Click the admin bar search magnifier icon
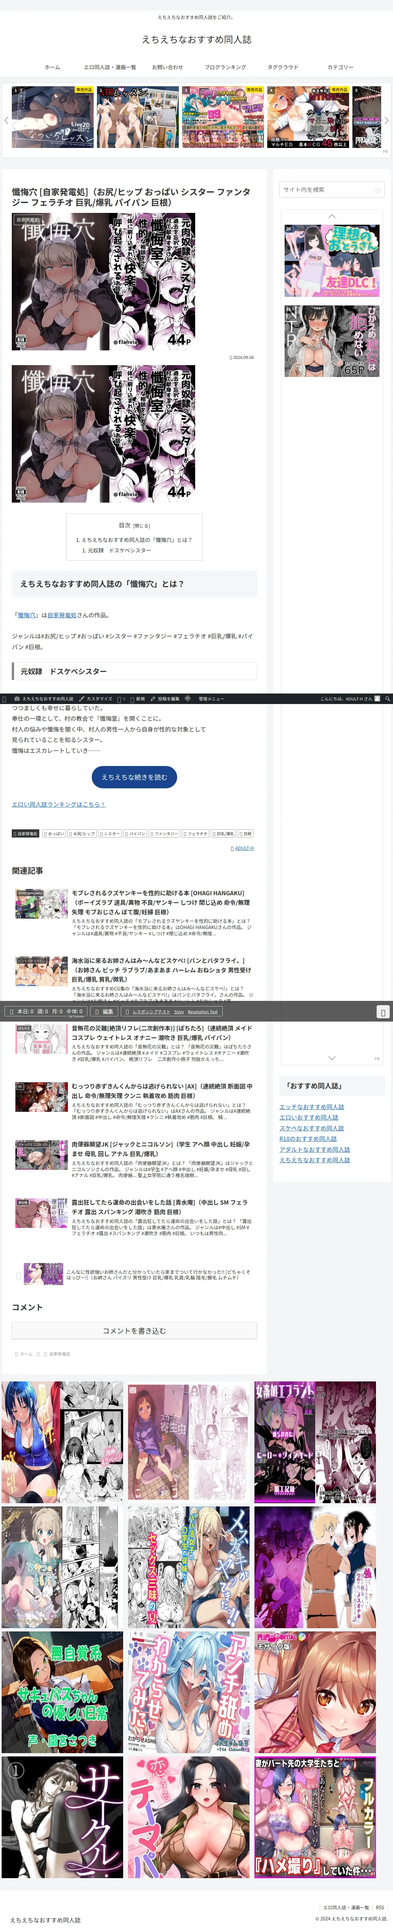 point(387,698)
